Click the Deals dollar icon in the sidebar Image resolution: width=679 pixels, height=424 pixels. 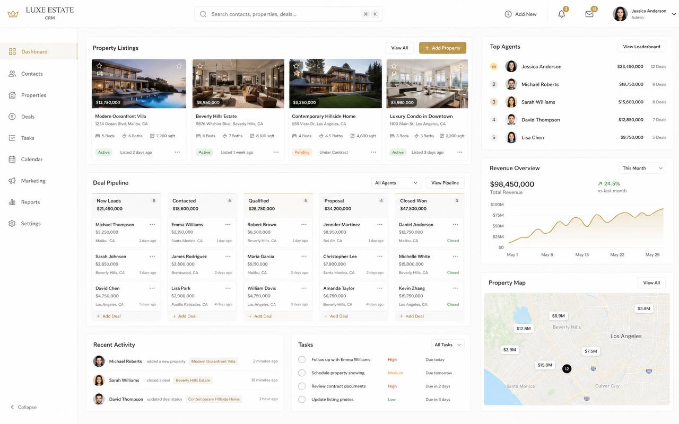[x=12, y=117]
